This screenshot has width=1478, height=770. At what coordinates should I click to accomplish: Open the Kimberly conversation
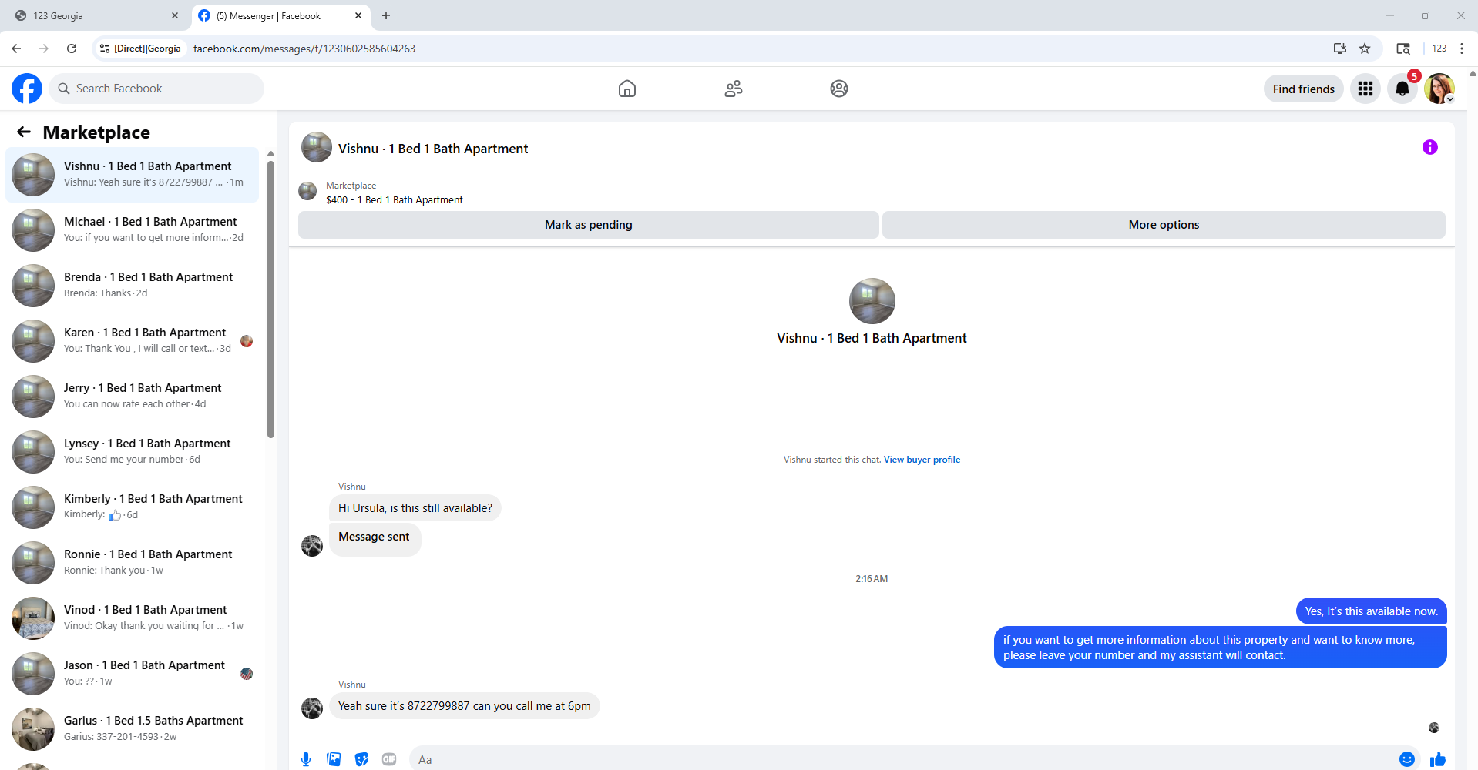(x=133, y=507)
